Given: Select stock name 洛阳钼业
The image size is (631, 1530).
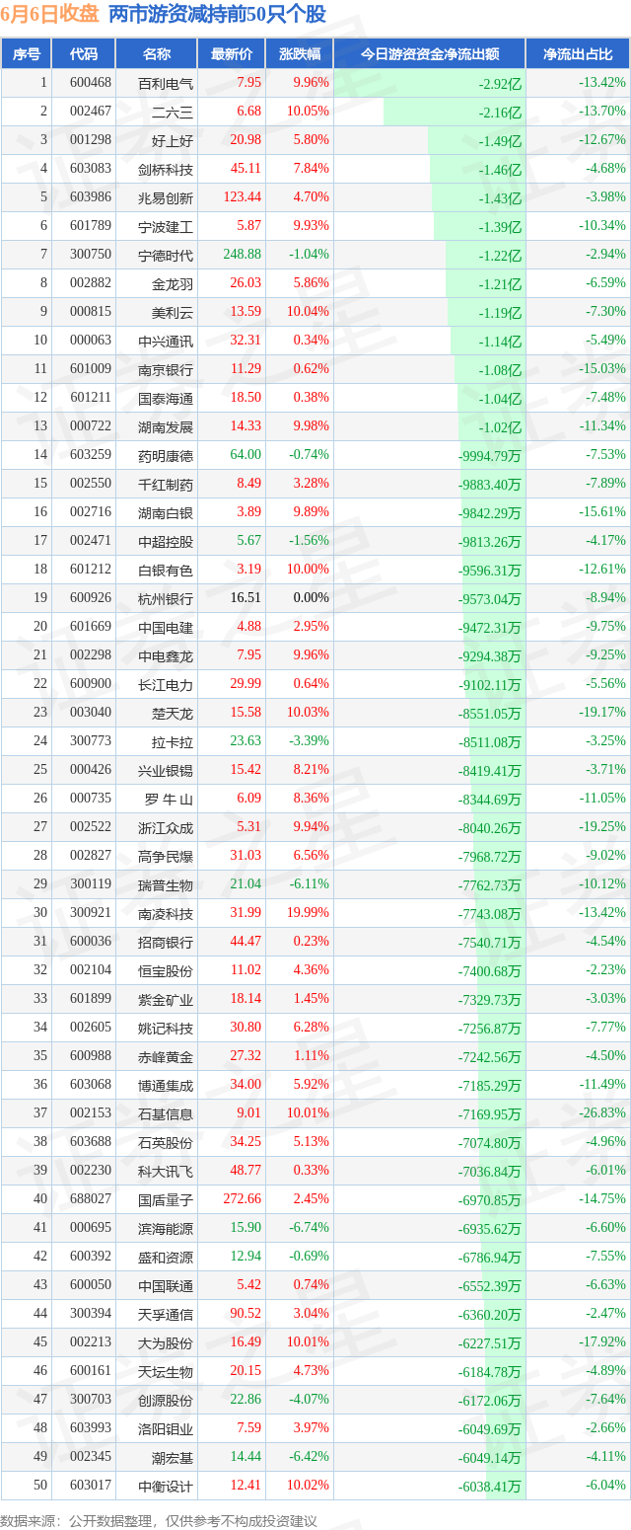Looking at the screenshot, I should click(x=166, y=1428).
